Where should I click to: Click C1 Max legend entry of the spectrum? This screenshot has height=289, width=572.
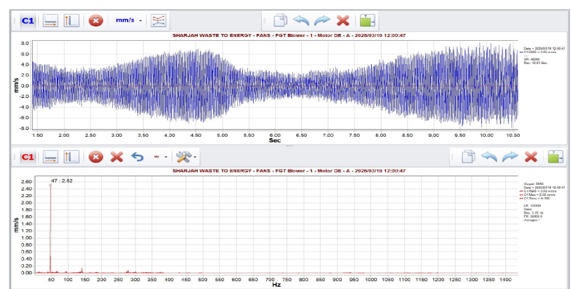(539, 195)
